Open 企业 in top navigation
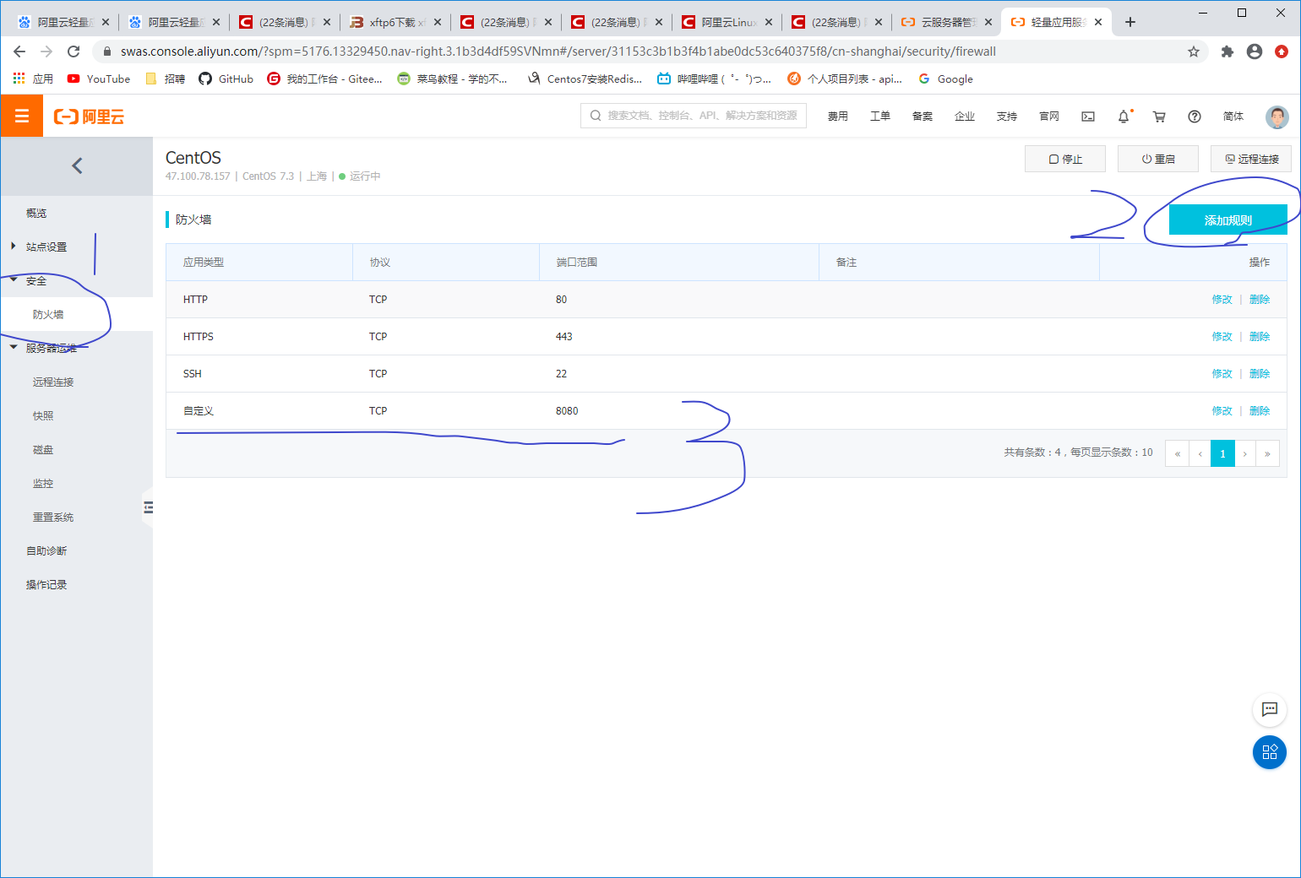1301x878 pixels. click(964, 117)
